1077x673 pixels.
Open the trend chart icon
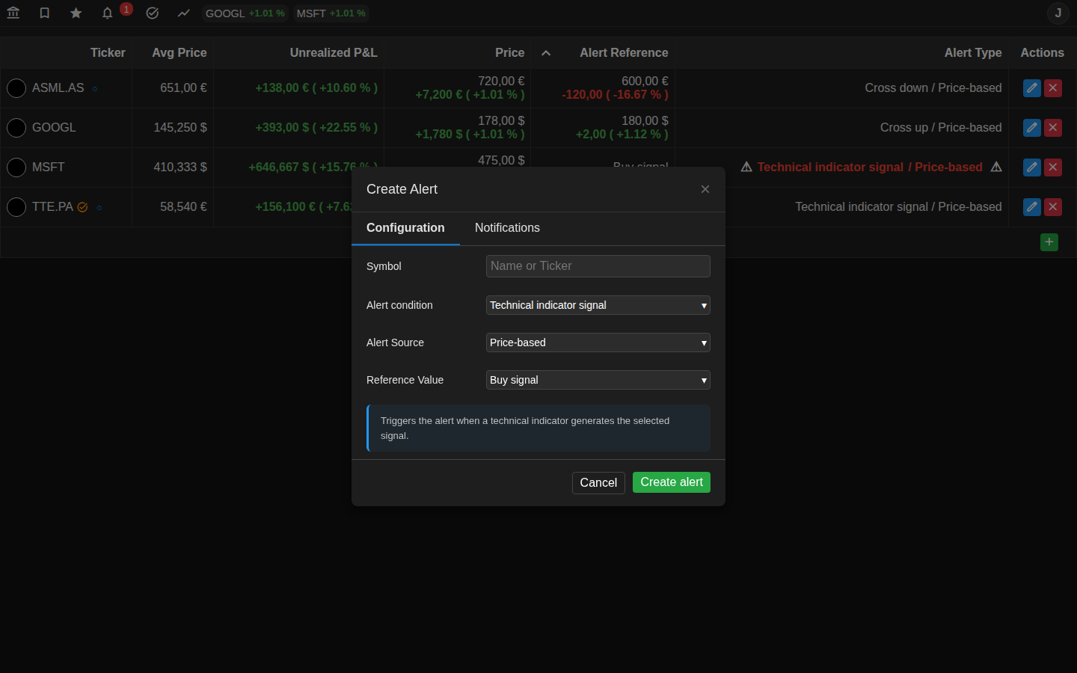(184, 13)
